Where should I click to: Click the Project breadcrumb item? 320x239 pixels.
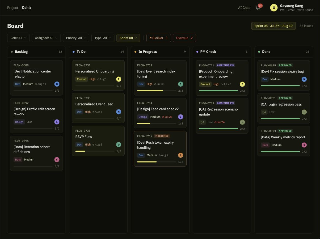(x=12, y=8)
